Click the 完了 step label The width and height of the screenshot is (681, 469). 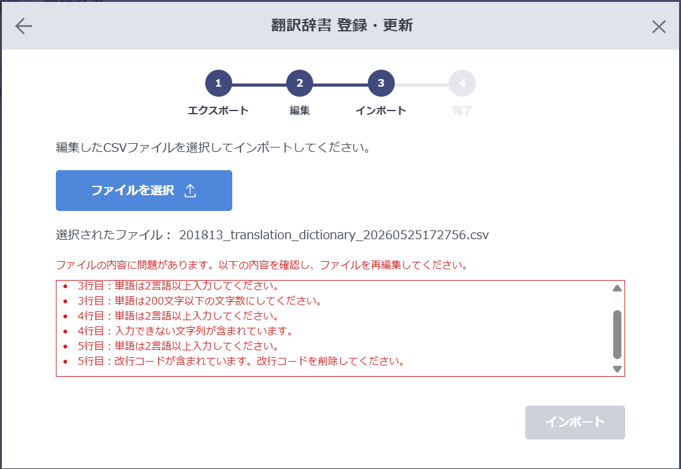pos(462,111)
